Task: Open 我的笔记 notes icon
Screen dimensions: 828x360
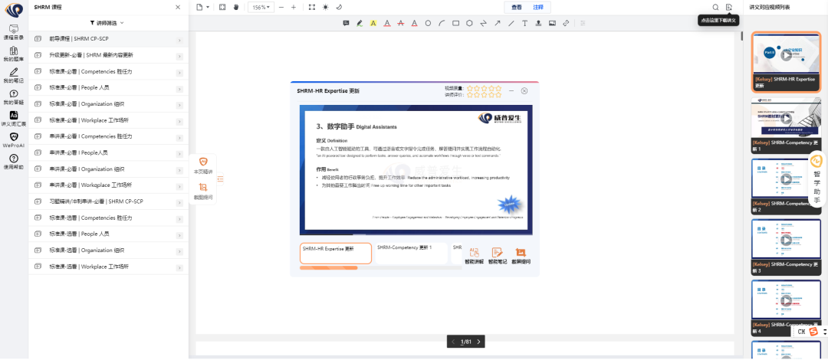Action: (x=14, y=76)
